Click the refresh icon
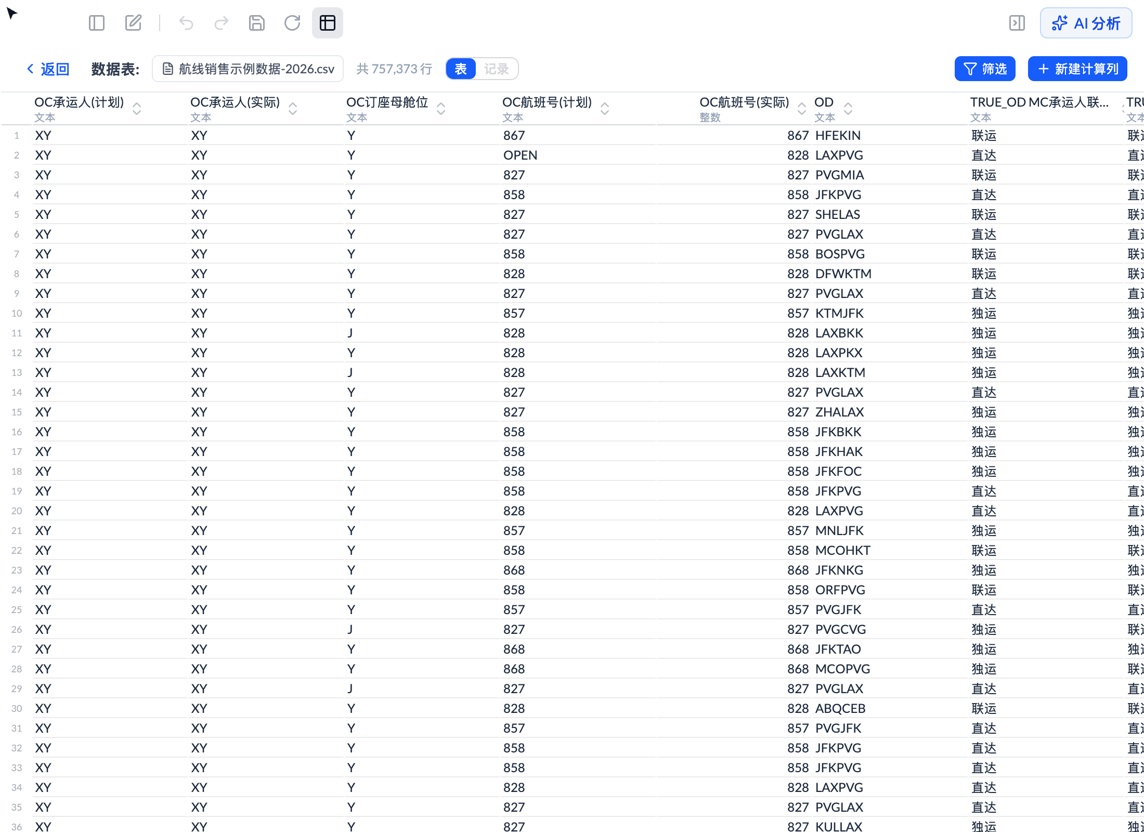Image resolution: width=1144 pixels, height=832 pixels. pos(292,23)
